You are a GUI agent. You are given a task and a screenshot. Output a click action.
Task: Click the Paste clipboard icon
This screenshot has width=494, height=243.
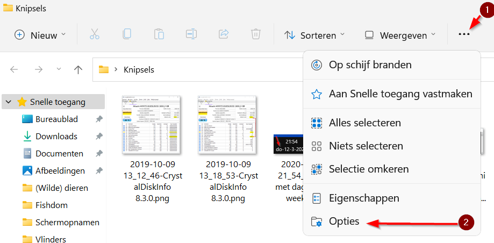tap(159, 35)
